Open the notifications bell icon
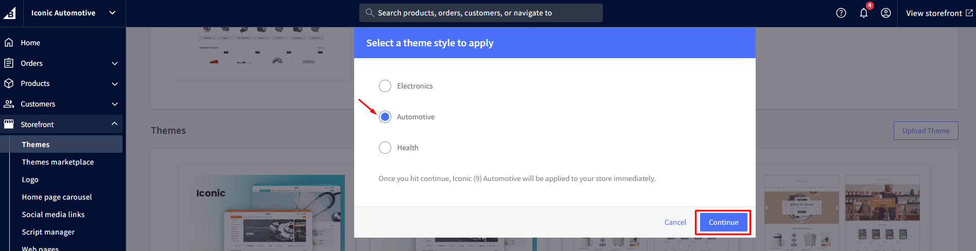Viewport: 976px width, 251px height. click(863, 13)
